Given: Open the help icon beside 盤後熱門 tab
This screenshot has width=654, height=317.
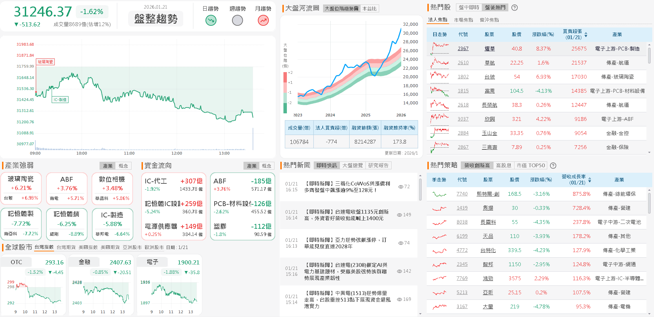Looking at the screenshot, I should pos(514,7).
